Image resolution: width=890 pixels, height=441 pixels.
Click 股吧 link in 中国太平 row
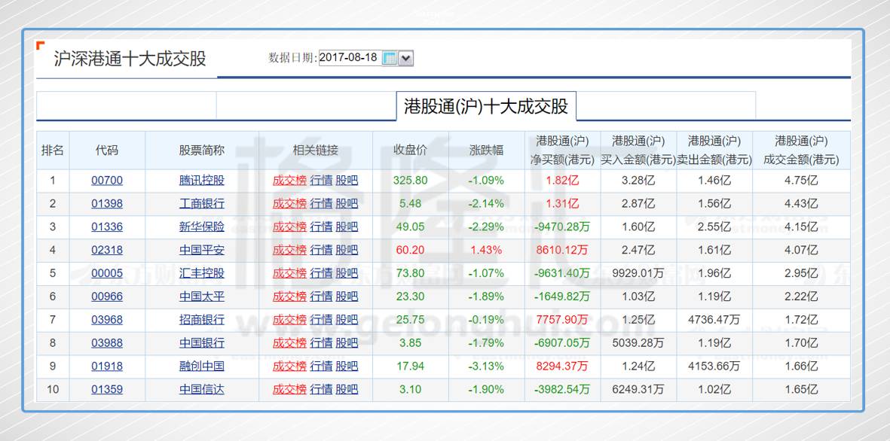coord(347,297)
